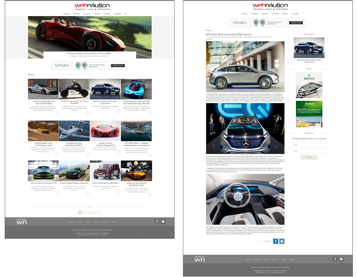Click MOTORS link in left page's footer

79,222
